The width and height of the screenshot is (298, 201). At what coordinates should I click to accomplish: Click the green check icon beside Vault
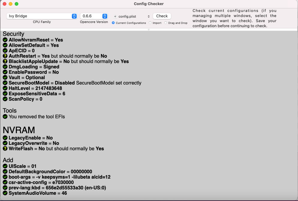[x=5, y=77]
